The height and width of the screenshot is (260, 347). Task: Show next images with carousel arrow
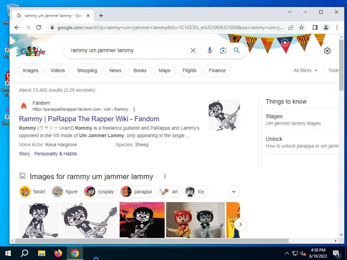pos(241,225)
